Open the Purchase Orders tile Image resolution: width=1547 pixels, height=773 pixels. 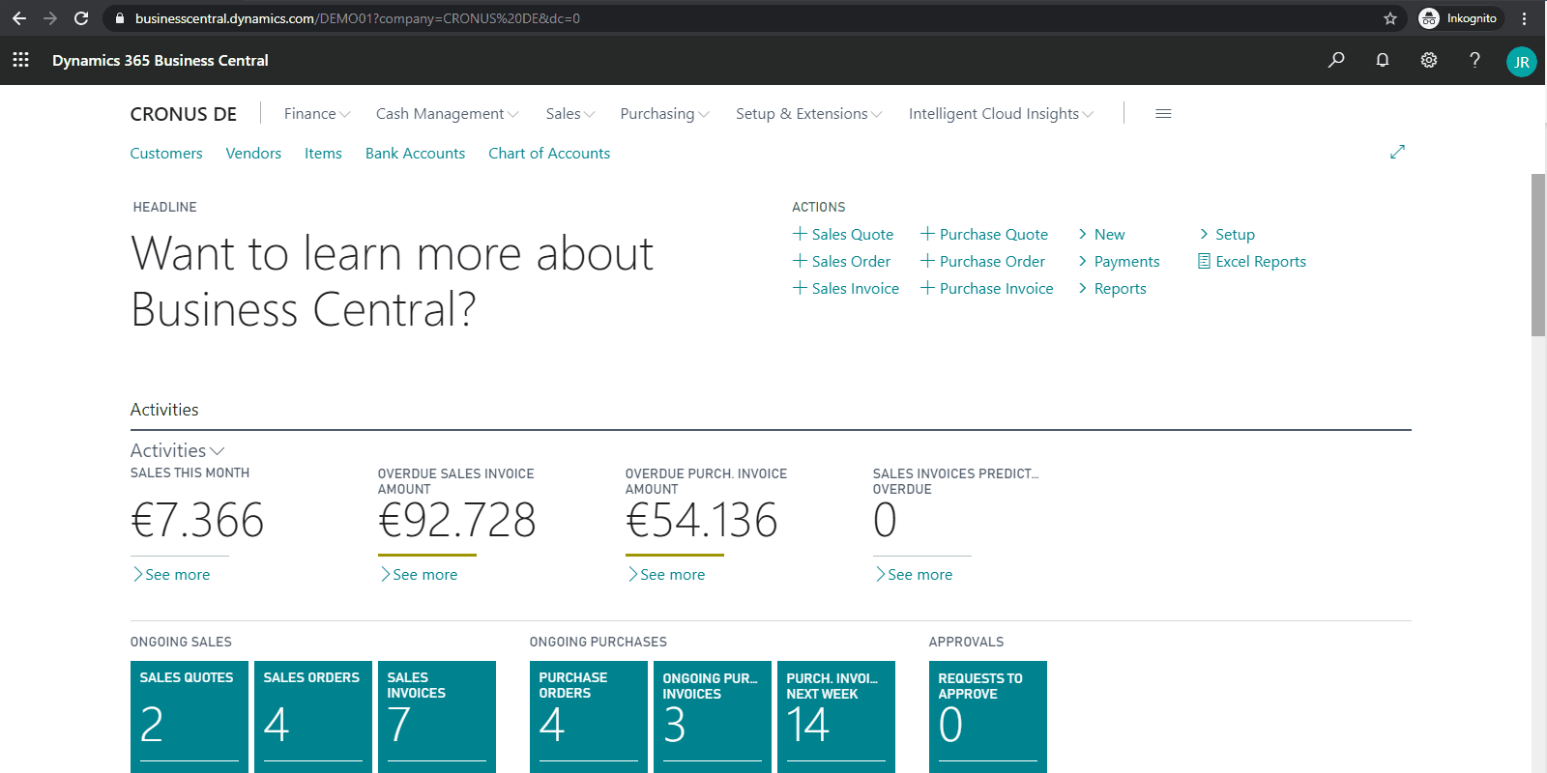click(589, 717)
